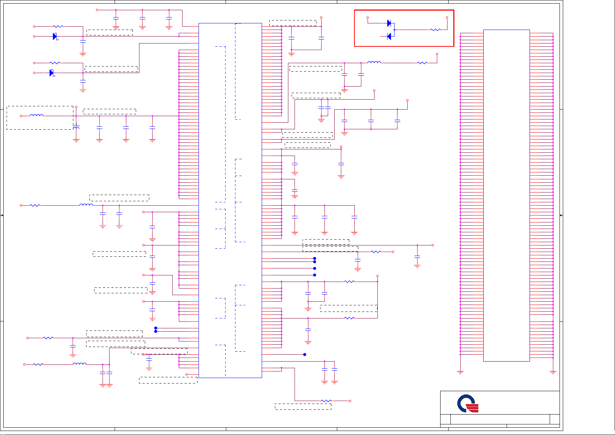Click the red and blue company logo

468,404
